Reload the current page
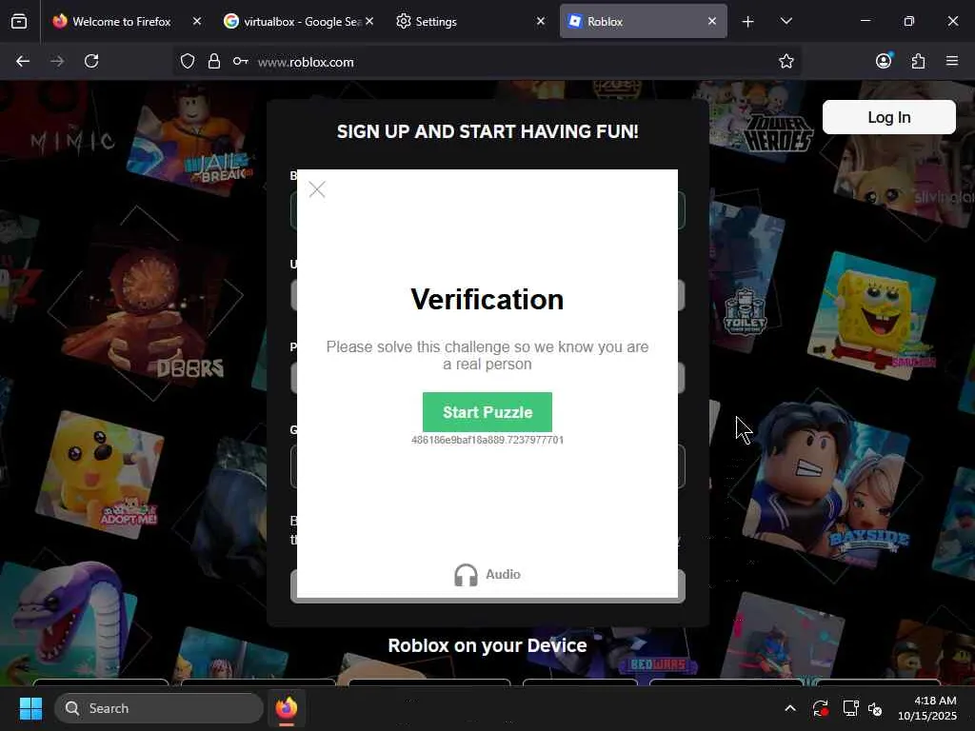 pos(91,61)
